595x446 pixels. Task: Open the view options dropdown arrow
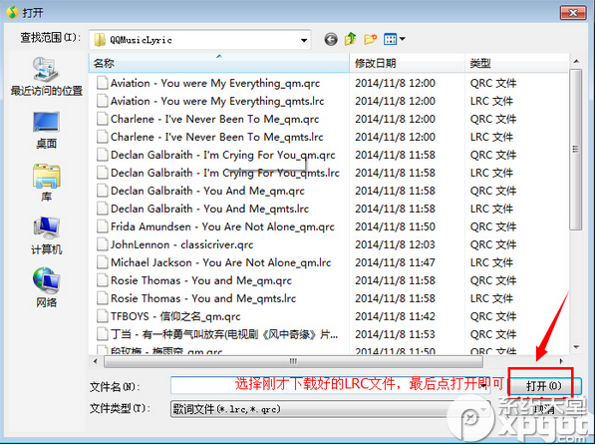point(403,39)
